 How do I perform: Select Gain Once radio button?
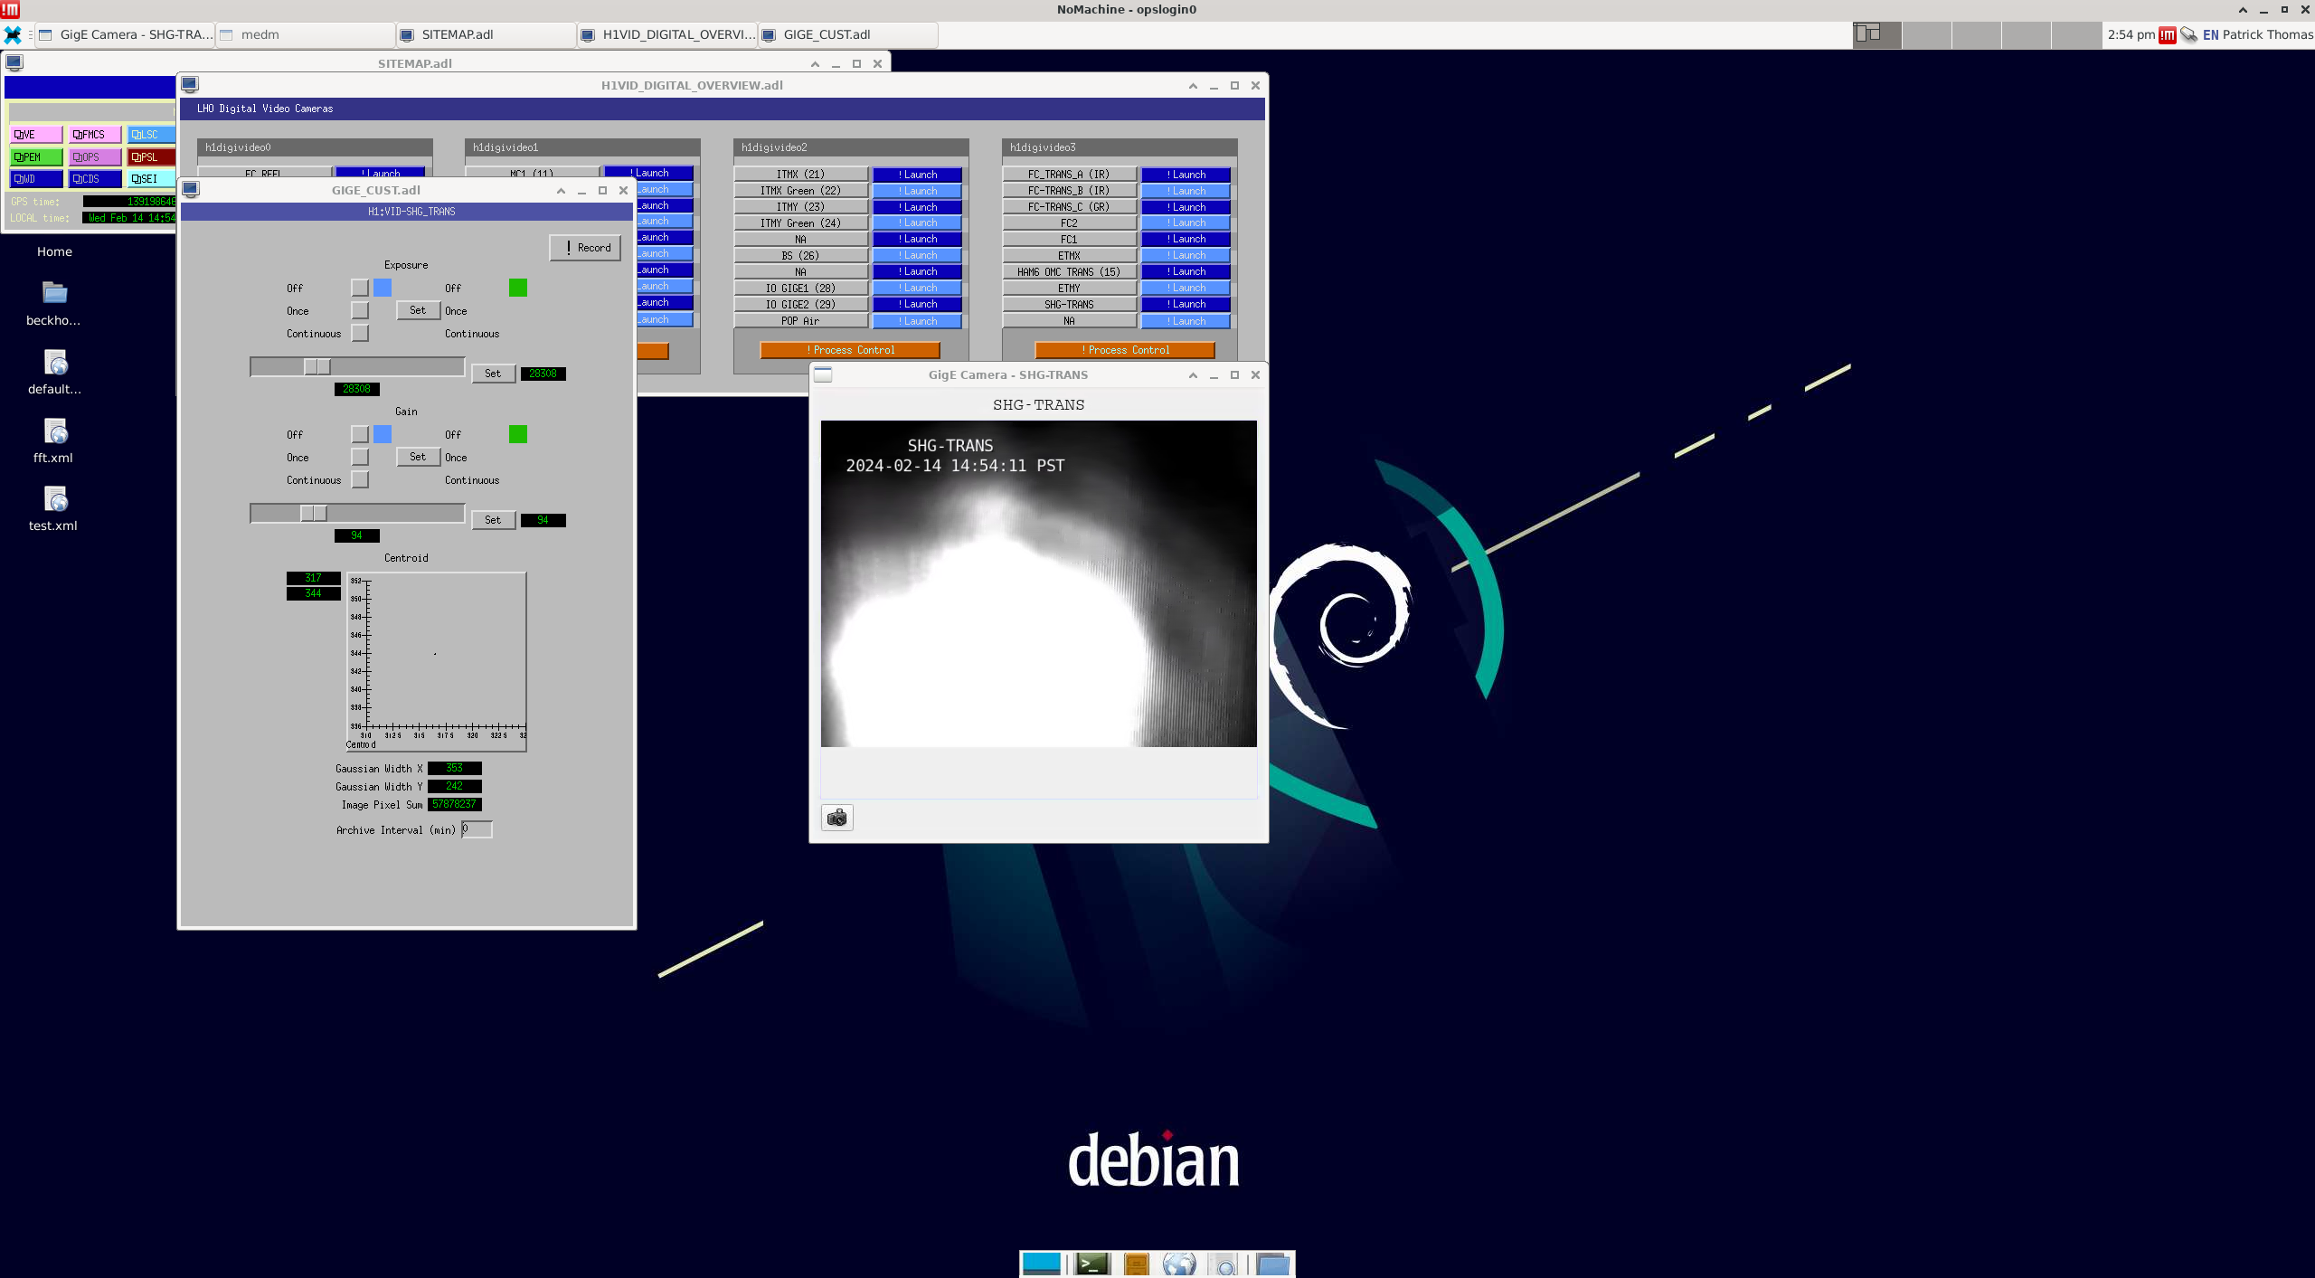[x=360, y=457]
